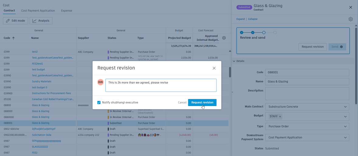358x156 pixels.
Task: Open table column settings gear
Action: (x=224, y=38)
